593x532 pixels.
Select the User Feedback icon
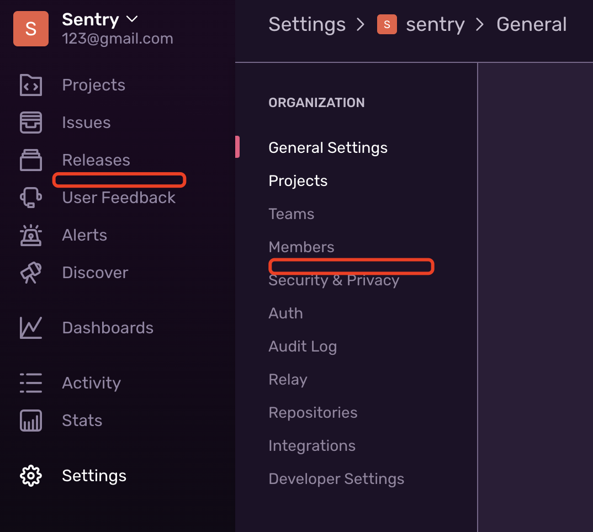31,197
